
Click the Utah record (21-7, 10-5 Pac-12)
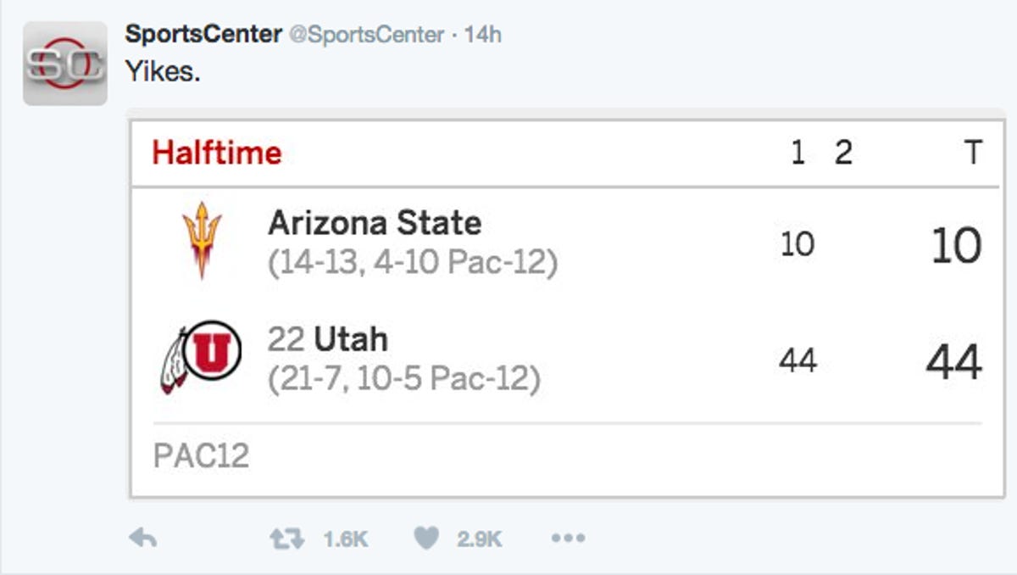click(404, 378)
